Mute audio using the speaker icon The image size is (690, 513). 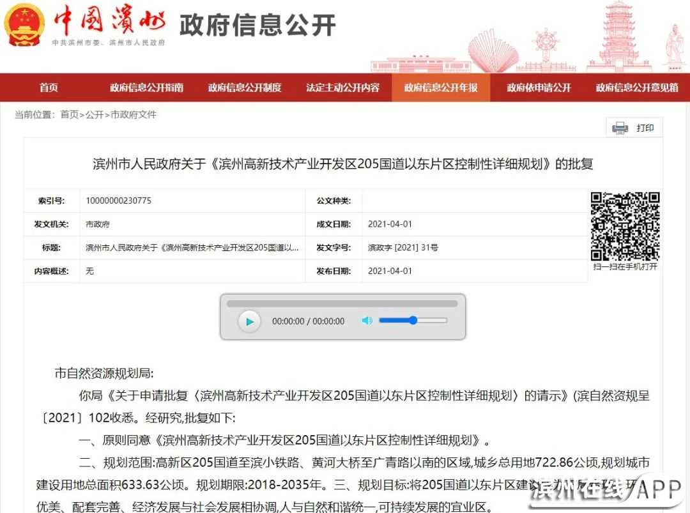coord(367,321)
